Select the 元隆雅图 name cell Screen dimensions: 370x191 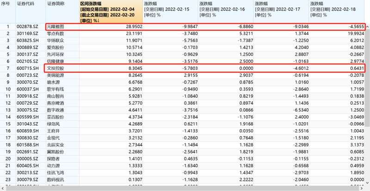click(55, 27)
